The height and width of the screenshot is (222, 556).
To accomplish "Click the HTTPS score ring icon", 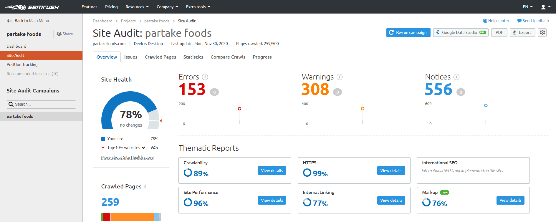I will tap(307, 173).
